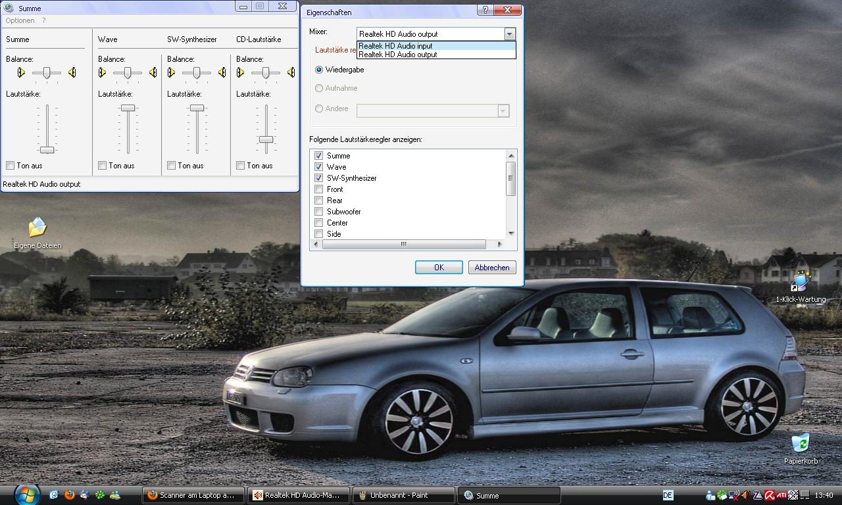Check the Rear volume control checkbox
Screen dimensions: 842x505
pyautogui.click(x=318, y=201)
